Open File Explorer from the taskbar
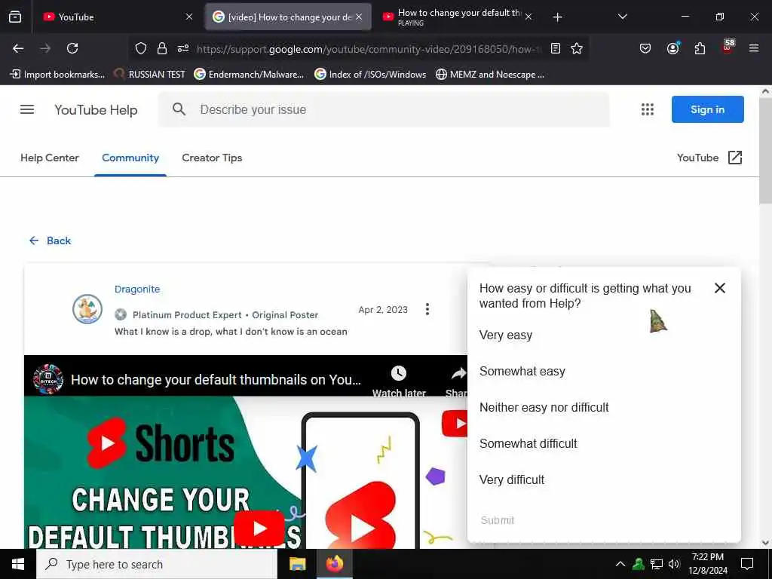This screenshot has height=579, width=772. point(297,564)
